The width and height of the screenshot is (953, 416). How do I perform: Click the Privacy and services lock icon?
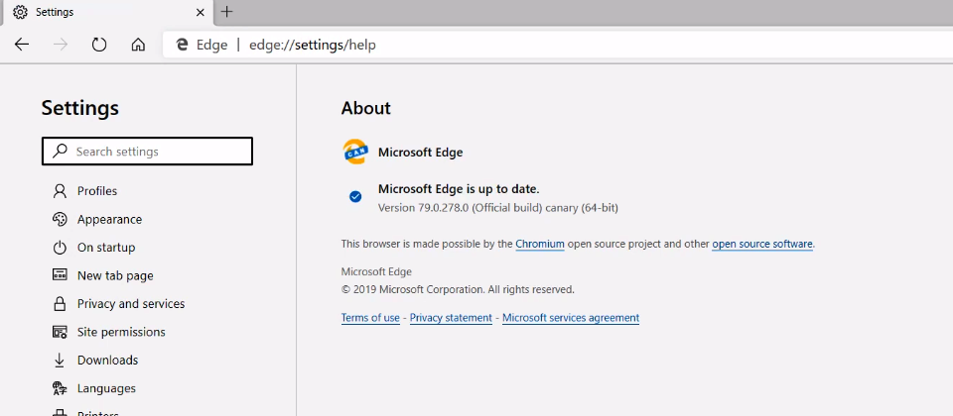[60, 303]
